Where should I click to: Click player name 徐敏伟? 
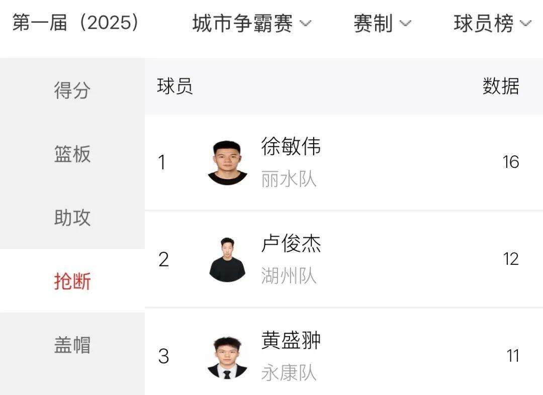pos(291,146)
